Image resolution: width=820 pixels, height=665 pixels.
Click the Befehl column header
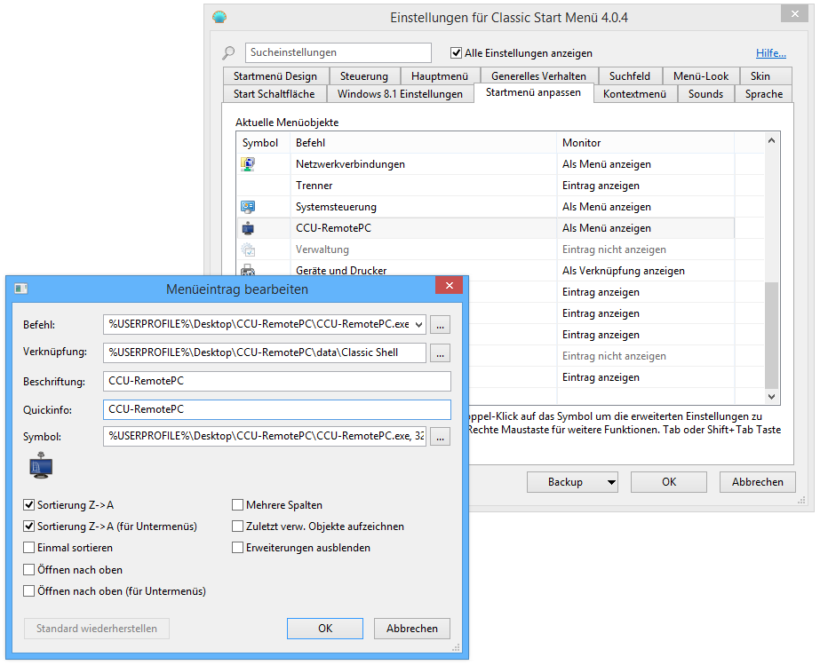pyautogui.click(x=423, y=143)
